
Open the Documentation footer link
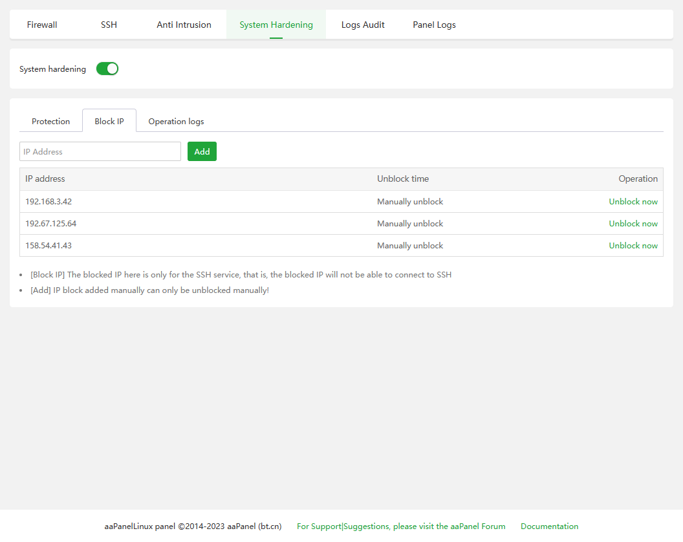point(549,526)
